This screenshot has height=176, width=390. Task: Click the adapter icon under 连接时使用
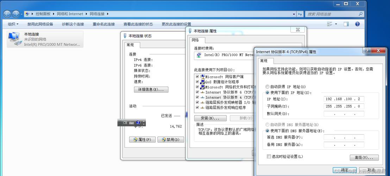(199, 55)
